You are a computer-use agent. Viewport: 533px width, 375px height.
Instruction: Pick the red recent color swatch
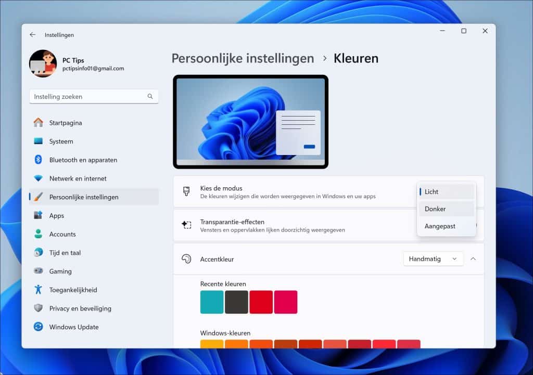tap(261, 302)
